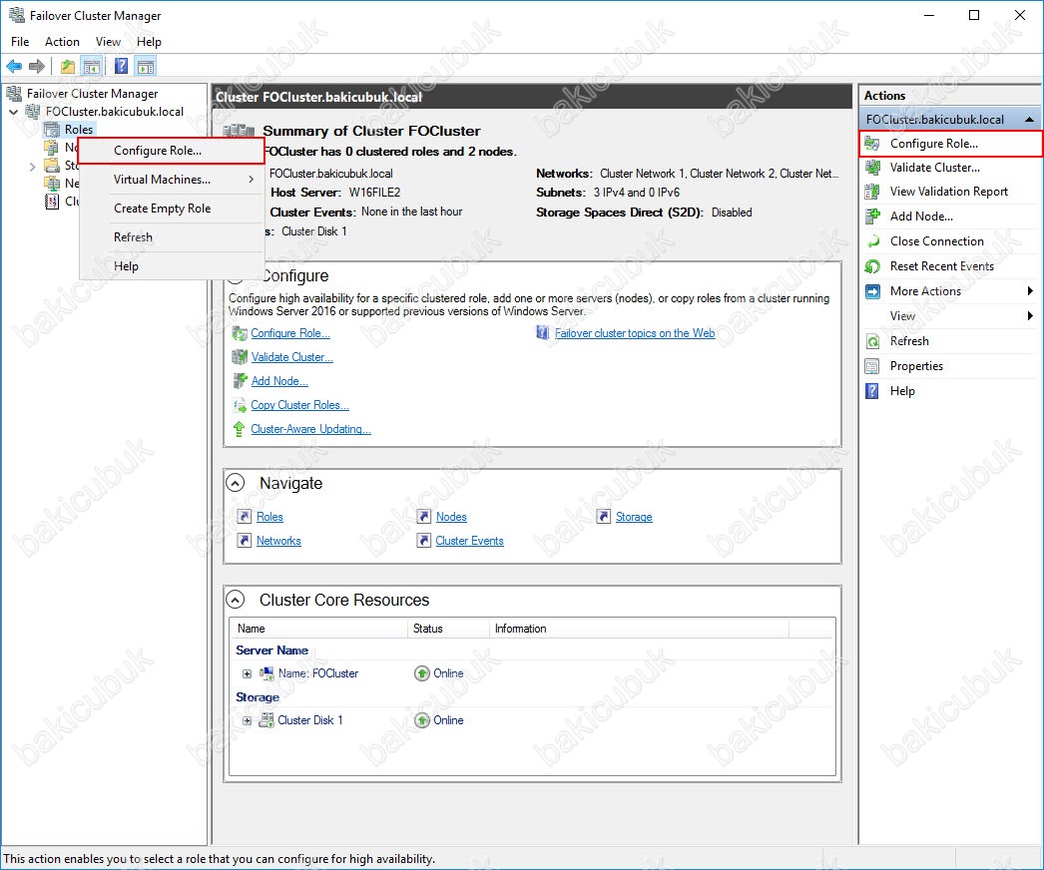Click the Networks shortcut icon under Navigate

click(x=245, y=541)
